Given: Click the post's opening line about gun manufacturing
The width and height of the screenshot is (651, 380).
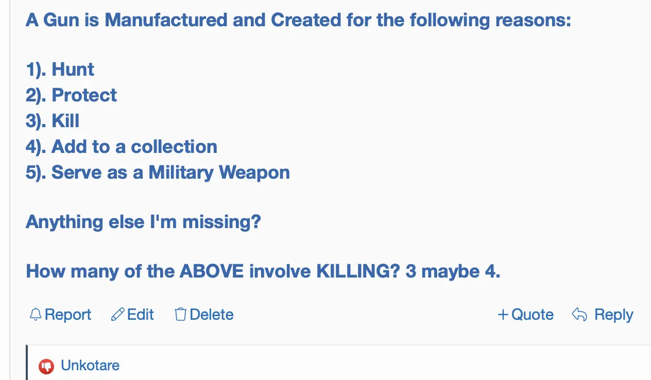Looking at the screenshot, I should 298,21.
